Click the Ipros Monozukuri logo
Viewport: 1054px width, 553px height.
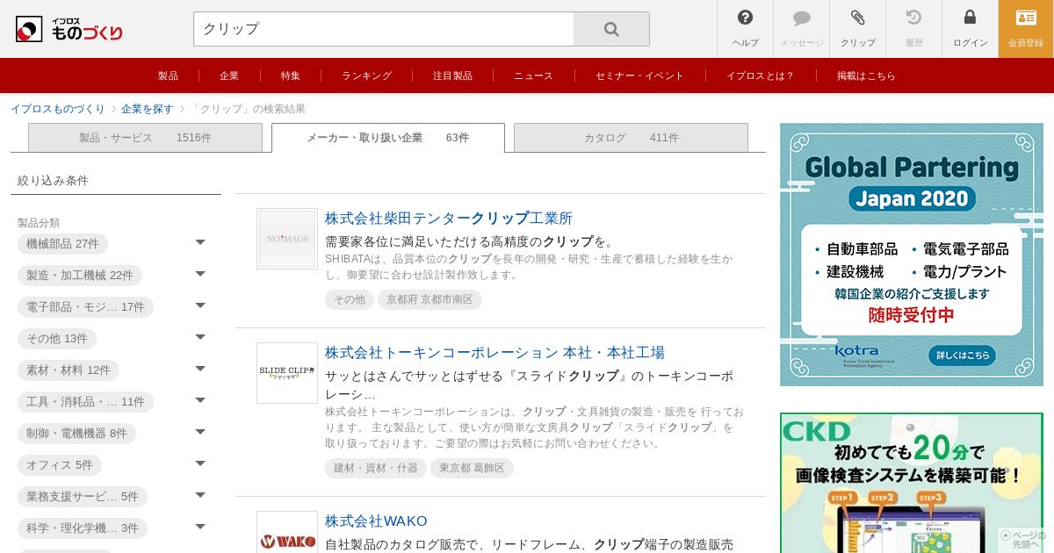69,29
